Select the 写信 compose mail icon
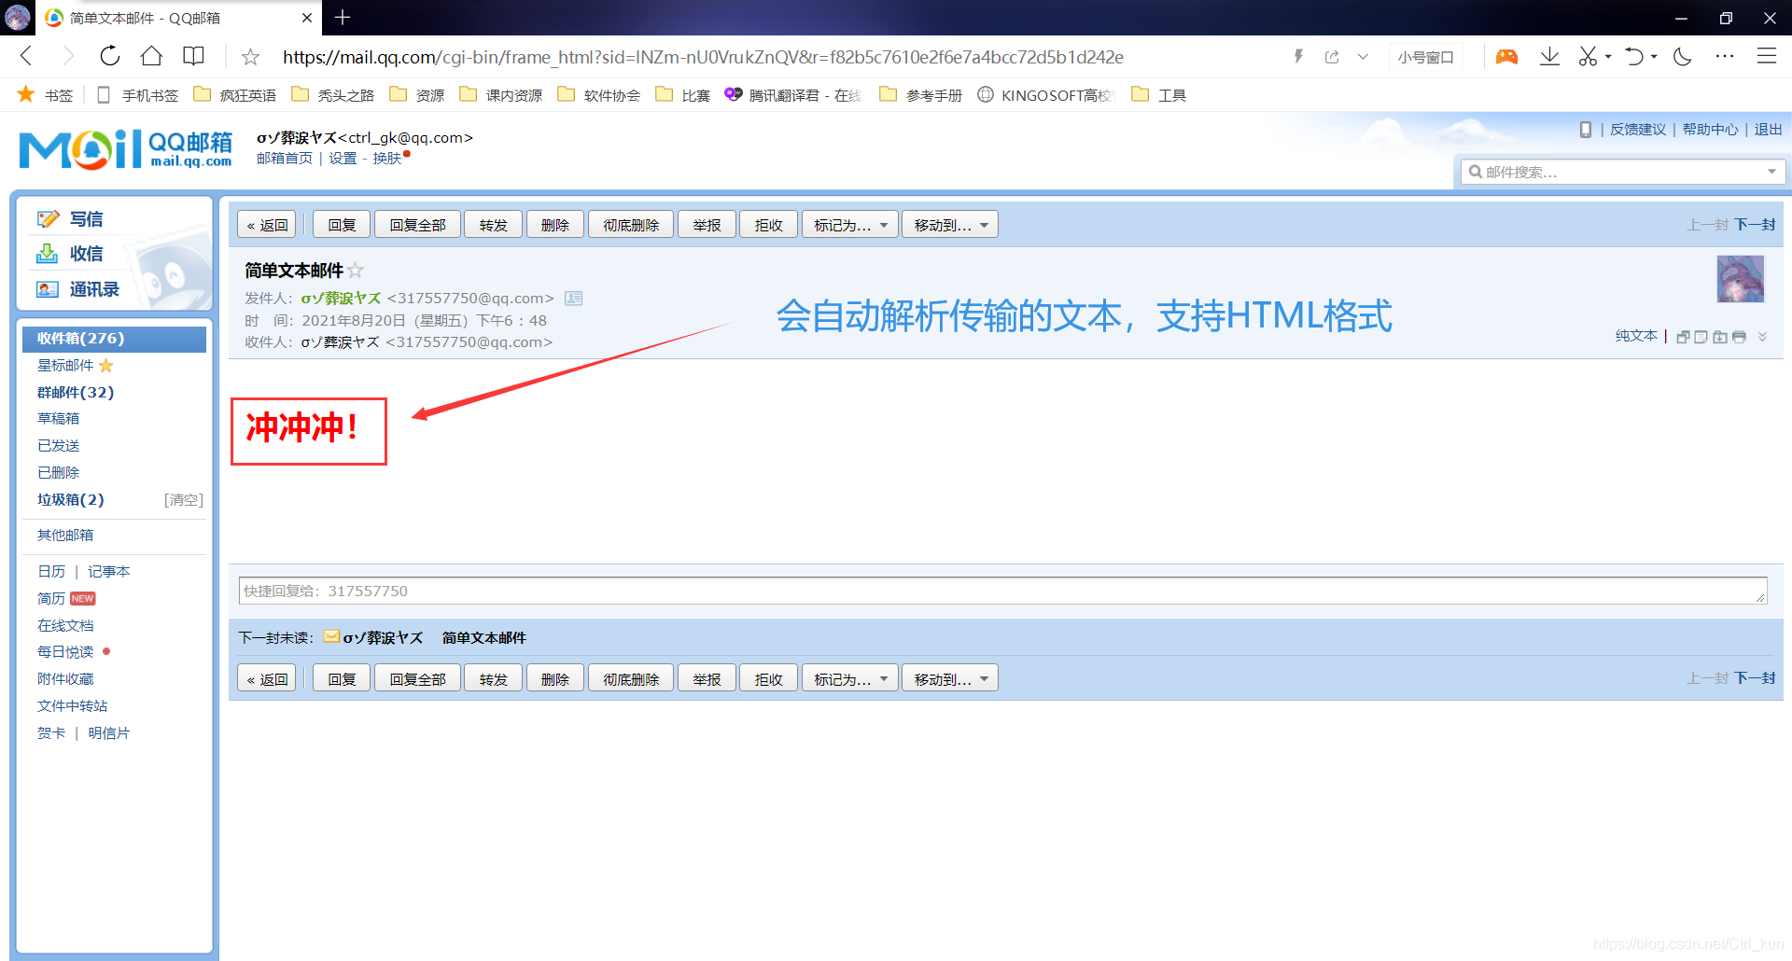This screenshot has height=961, width=1792. click(x=49, y=217)
